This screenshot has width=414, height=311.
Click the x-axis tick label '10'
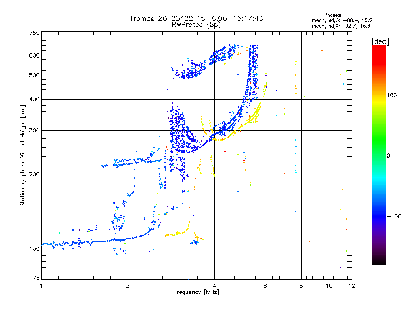(329, 286)
